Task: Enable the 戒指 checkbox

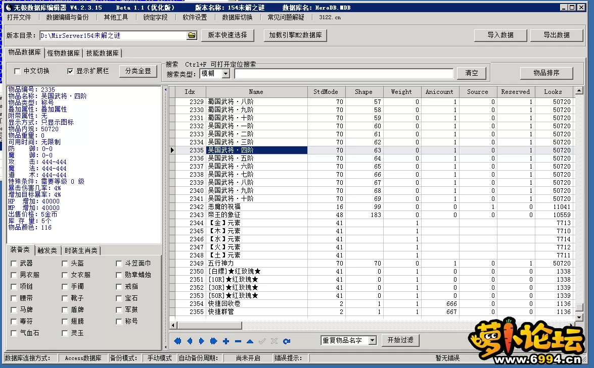Action: click(119, 287)
